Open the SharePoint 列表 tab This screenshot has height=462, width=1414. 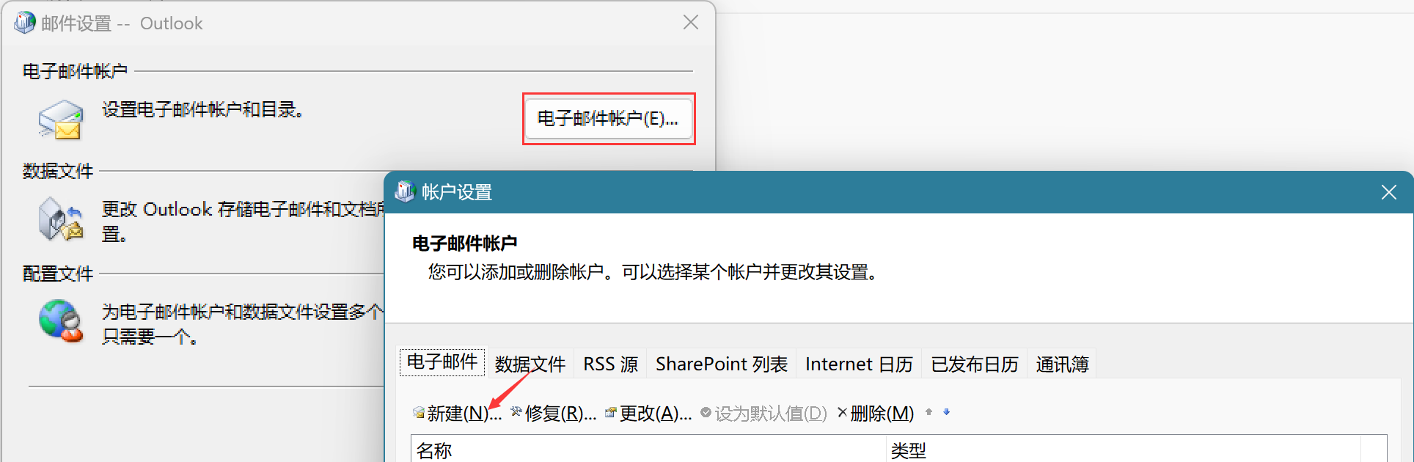722,364
